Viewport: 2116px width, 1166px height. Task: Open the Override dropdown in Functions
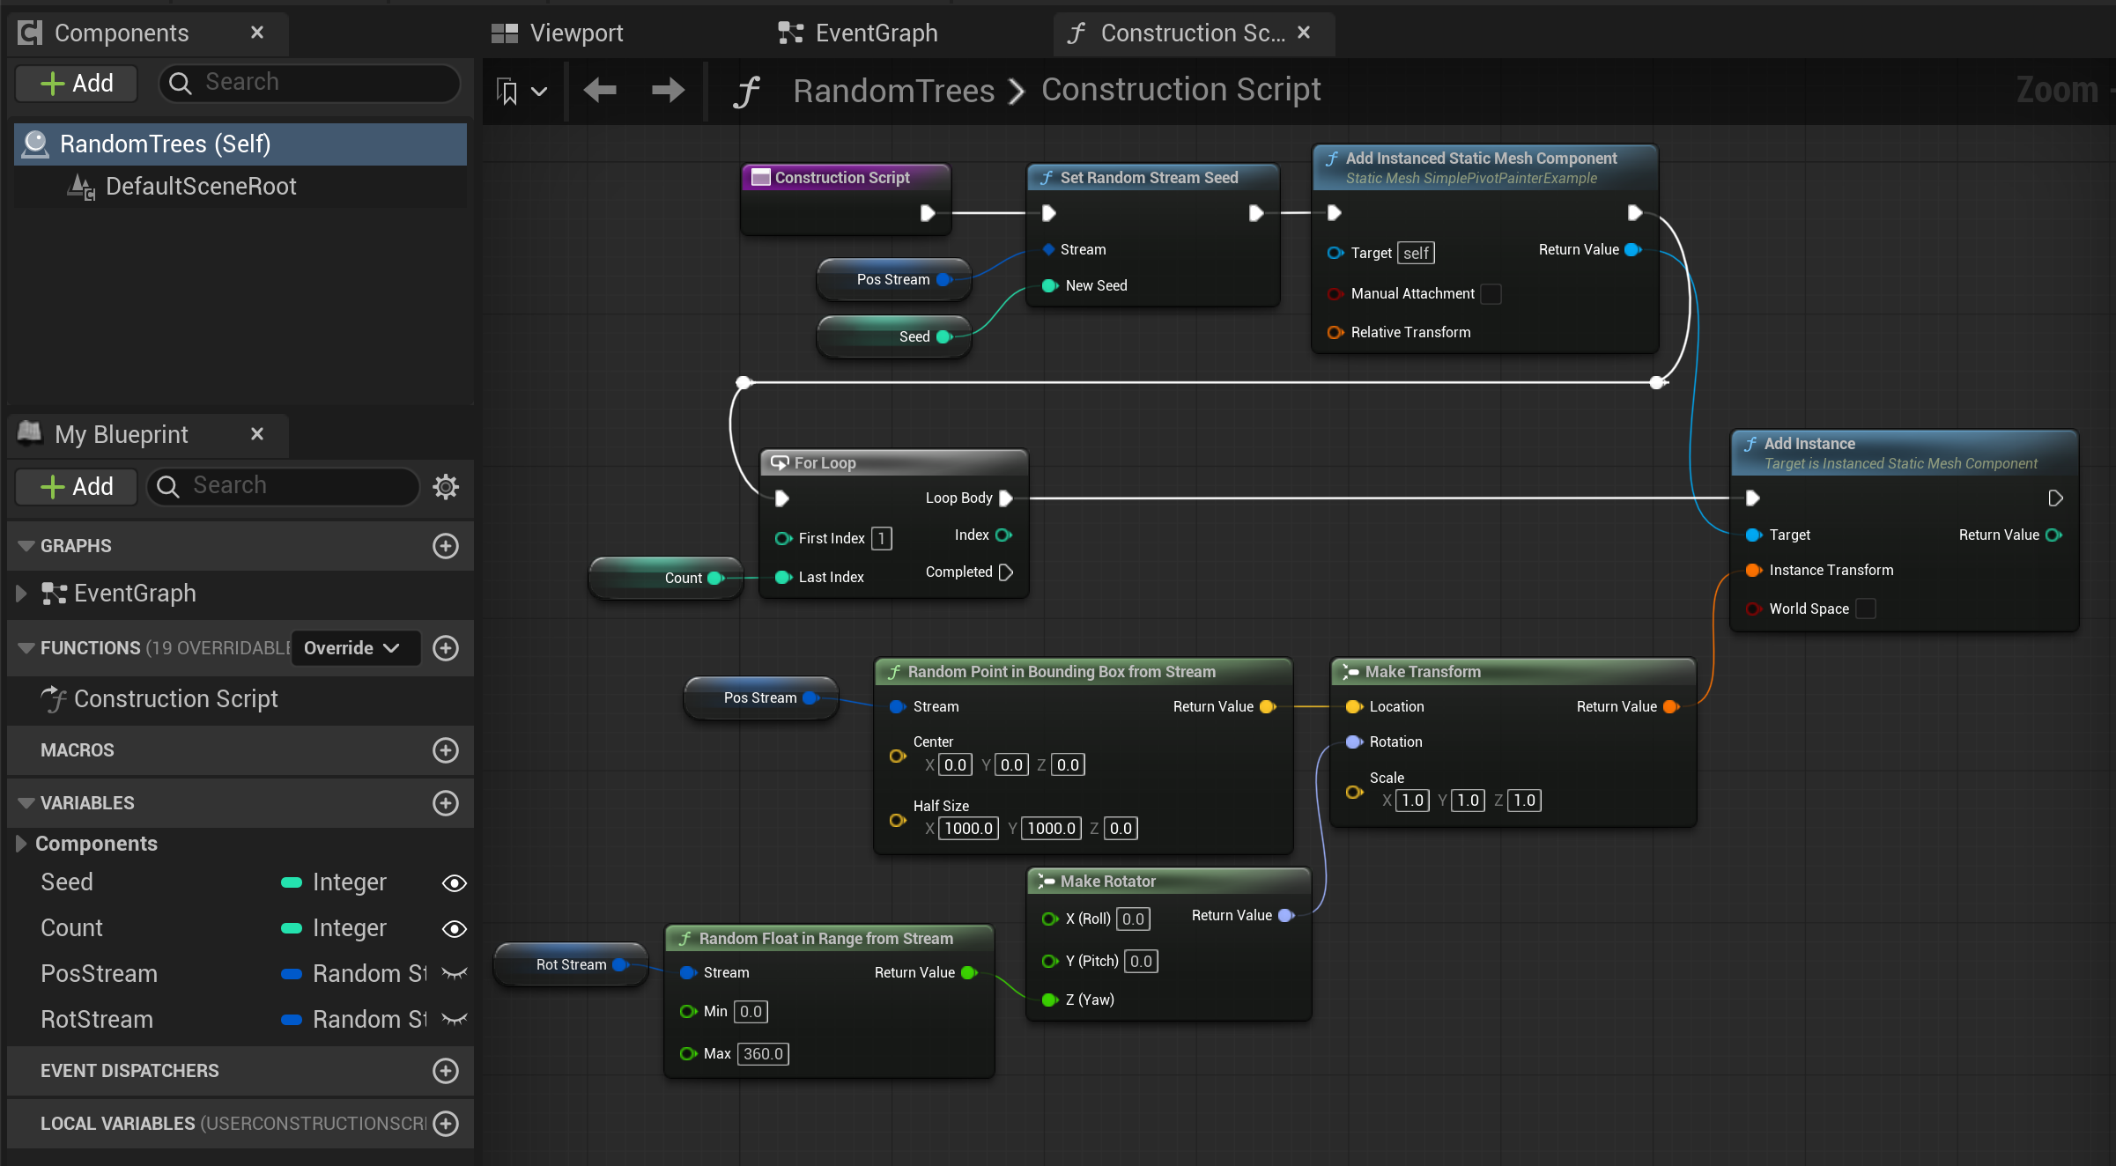tap(354, 648)
